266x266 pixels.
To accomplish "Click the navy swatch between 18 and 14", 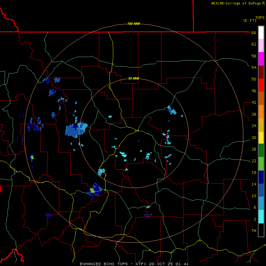I will [x=261, y=177].
